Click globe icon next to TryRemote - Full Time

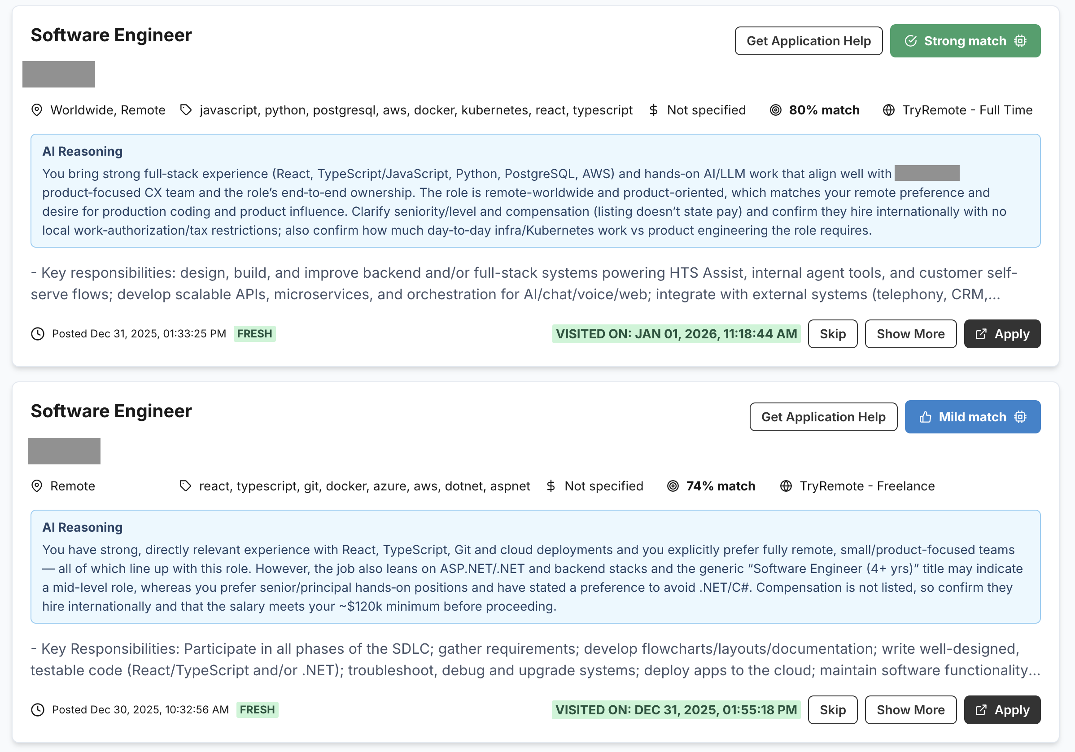tap(888, 110)
